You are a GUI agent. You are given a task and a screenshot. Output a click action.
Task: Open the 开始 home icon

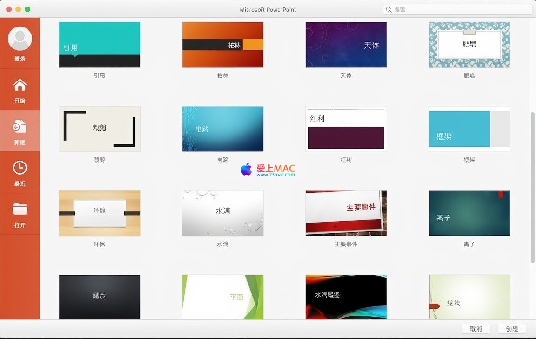tap(20, 86)
